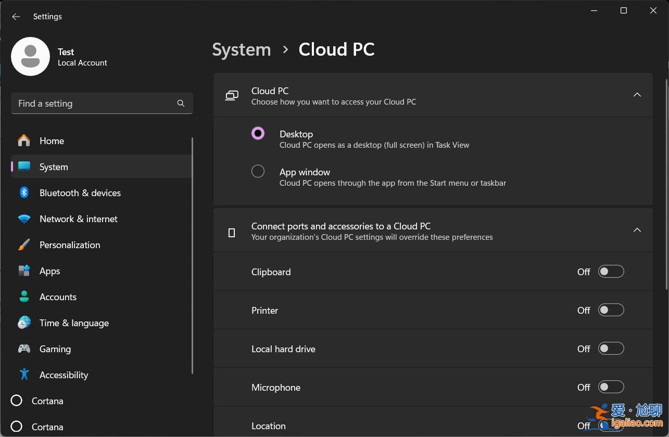Viewport: 669px width, 437px height.
Task: Select Time & language in the sidebar
Action: coord(74,323)
